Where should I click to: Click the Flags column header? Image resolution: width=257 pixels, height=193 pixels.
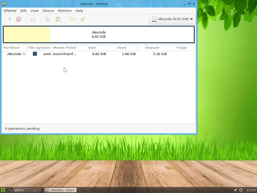182,47
